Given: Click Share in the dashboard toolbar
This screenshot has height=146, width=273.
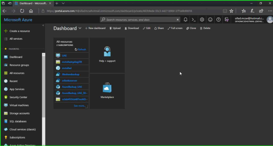Looking at the screenshot, I should (x=159, y=28).
